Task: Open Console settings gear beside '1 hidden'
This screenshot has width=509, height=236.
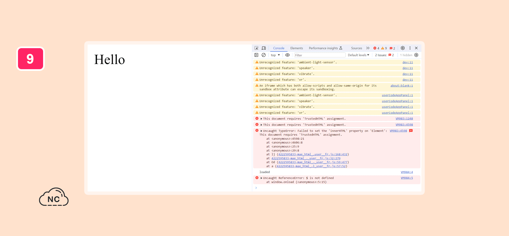Action: click(416, 55)
